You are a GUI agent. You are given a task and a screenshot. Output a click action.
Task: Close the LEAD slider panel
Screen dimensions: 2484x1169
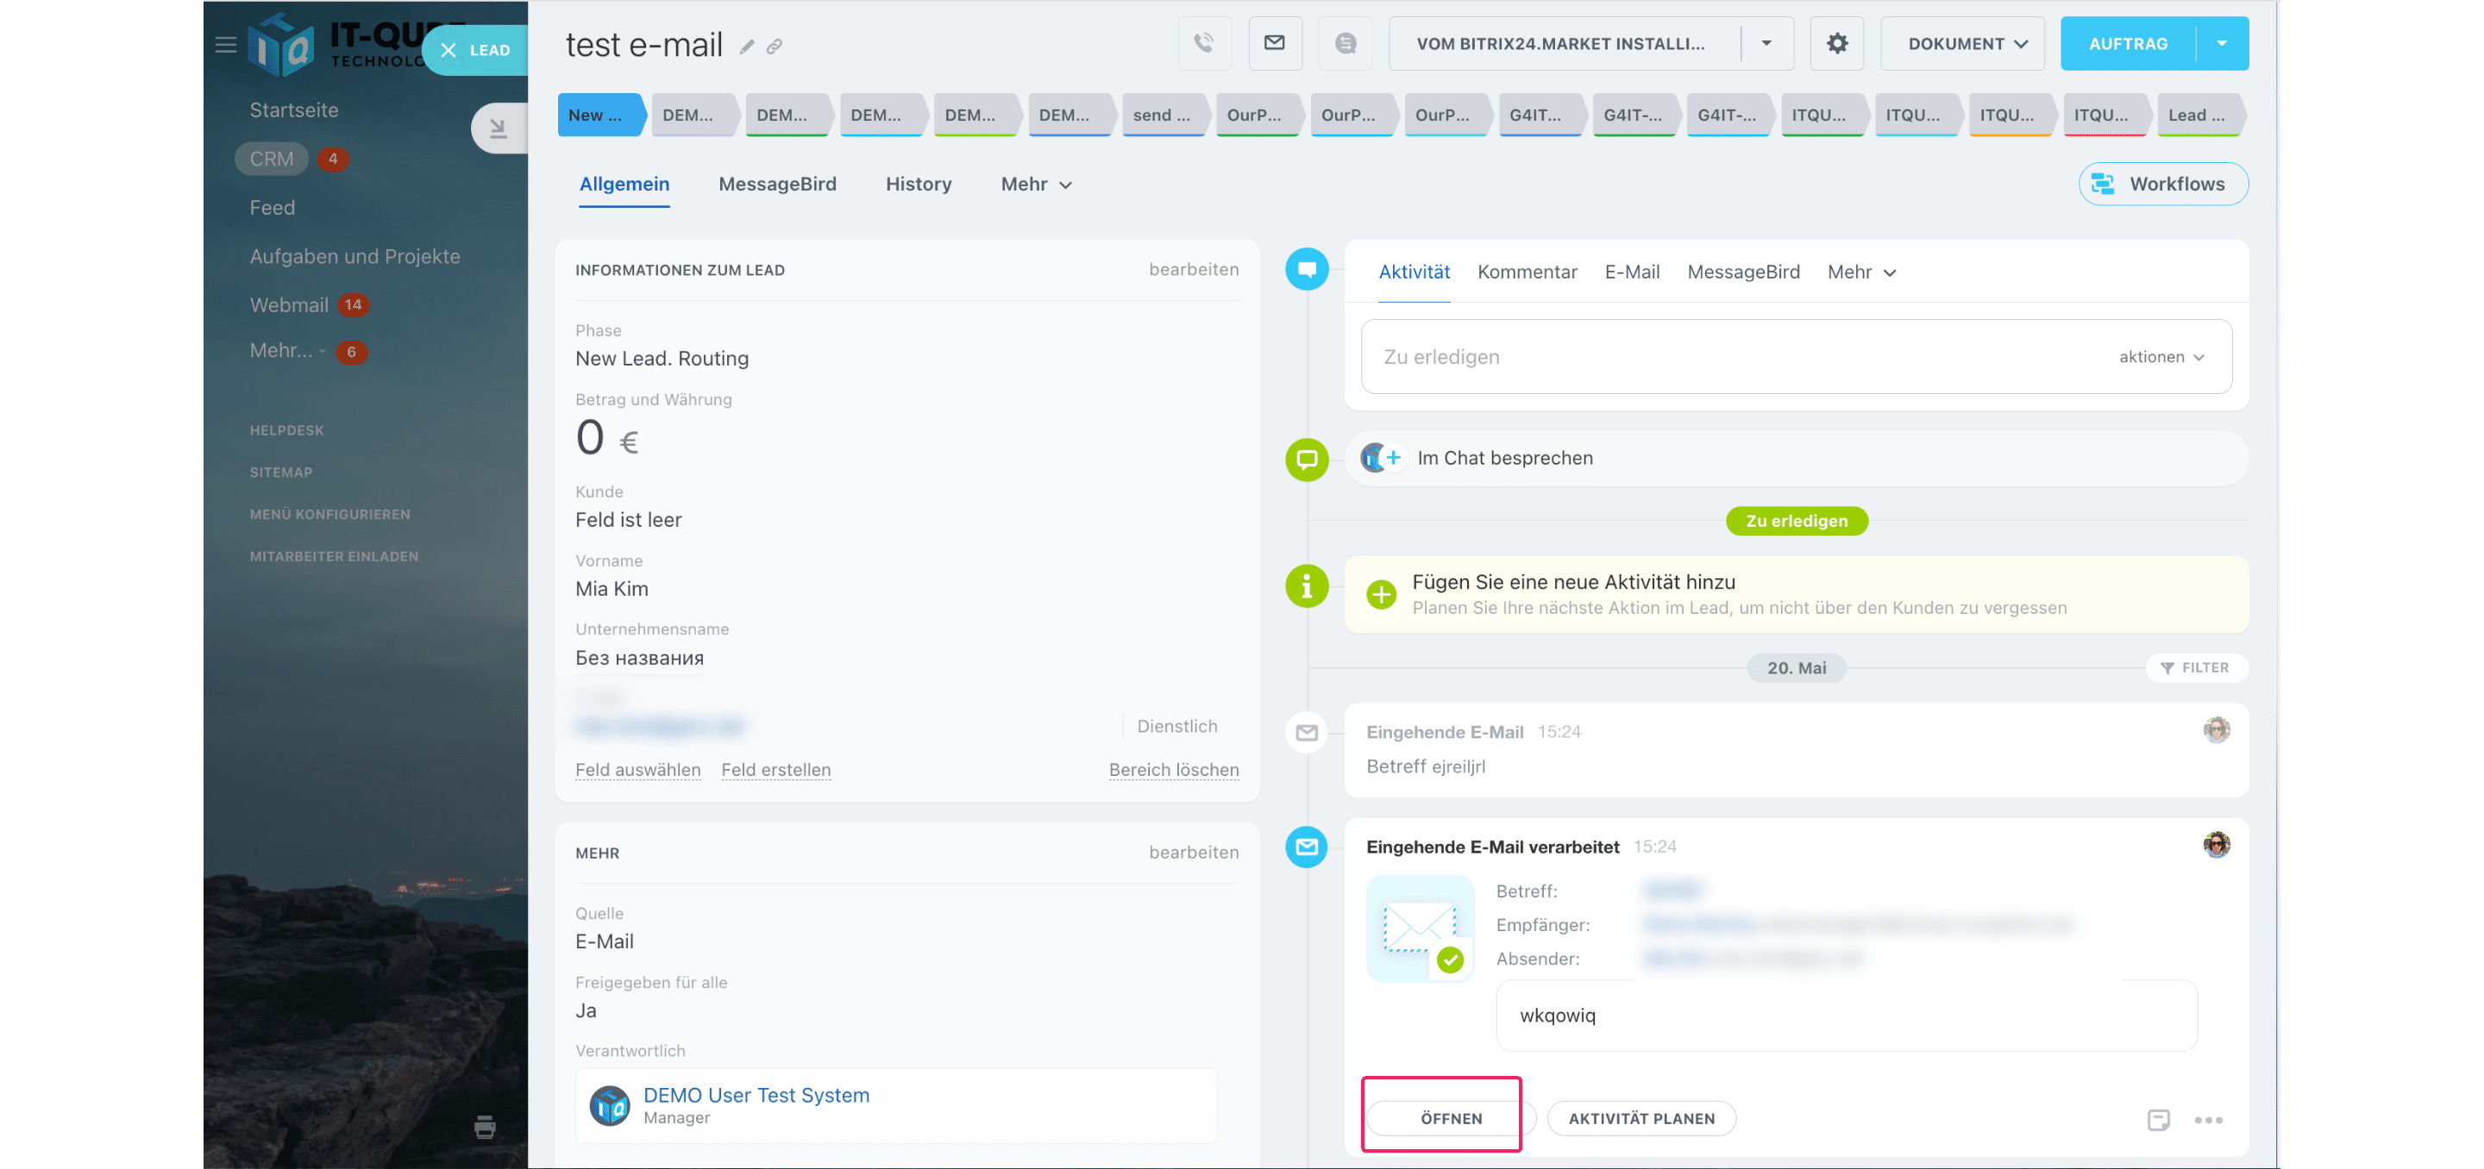tap(448, 50)
